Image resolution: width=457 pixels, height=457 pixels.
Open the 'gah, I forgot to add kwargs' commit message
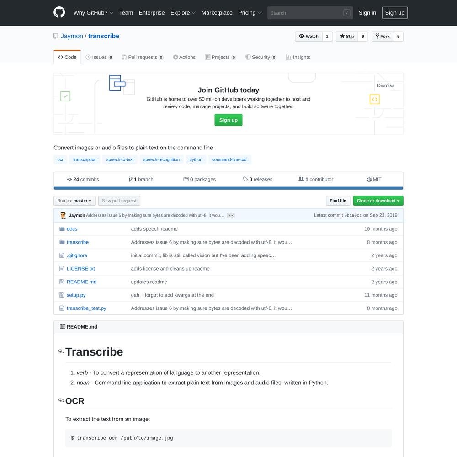click(x=172, y=295)
